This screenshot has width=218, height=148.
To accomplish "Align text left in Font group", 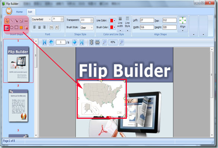I will pos(35,27).
